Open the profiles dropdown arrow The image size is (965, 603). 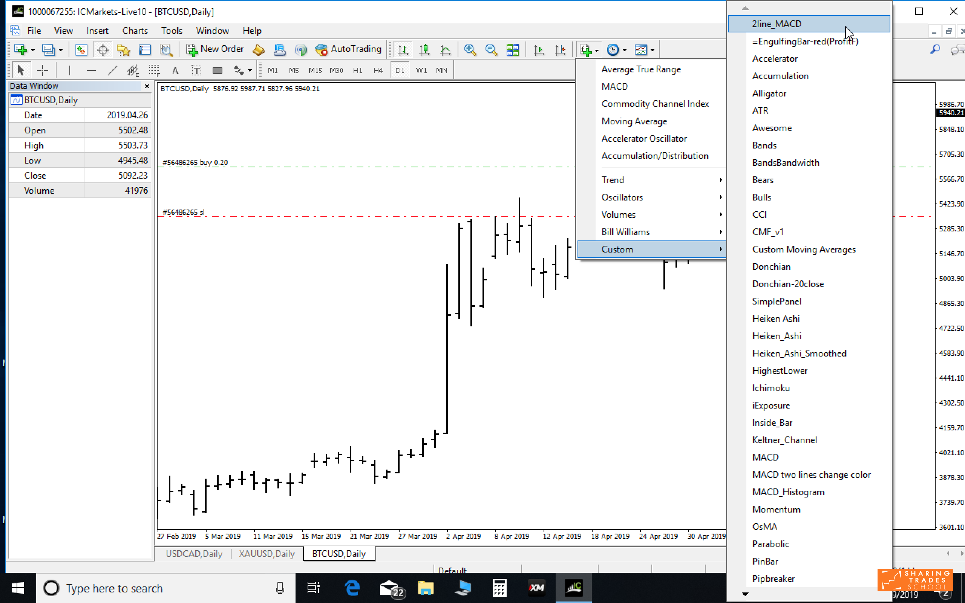click(61, 50)
